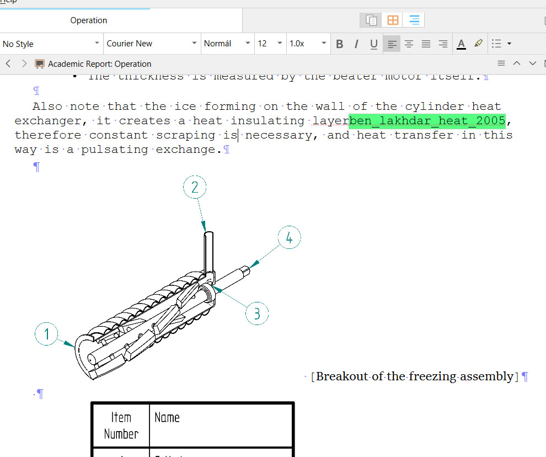Switch to the blue outline view
Screen dimensions: 546x457
pos(414,20)
